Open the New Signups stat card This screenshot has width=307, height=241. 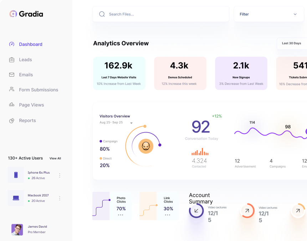pyautogui.click(x=241, y=73)
